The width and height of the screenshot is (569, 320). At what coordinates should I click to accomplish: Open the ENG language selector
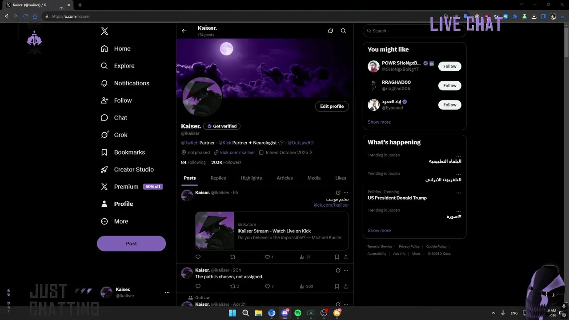(x=514, y=313)
